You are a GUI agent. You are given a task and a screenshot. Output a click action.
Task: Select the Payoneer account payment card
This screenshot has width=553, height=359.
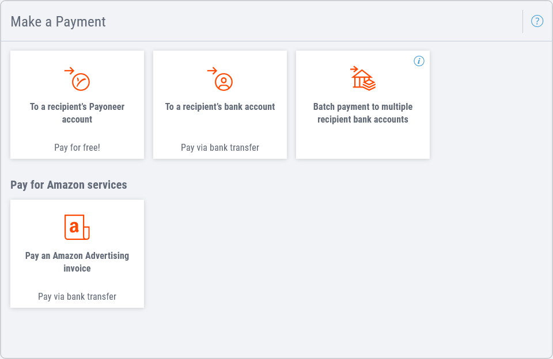tap(77, 131)
